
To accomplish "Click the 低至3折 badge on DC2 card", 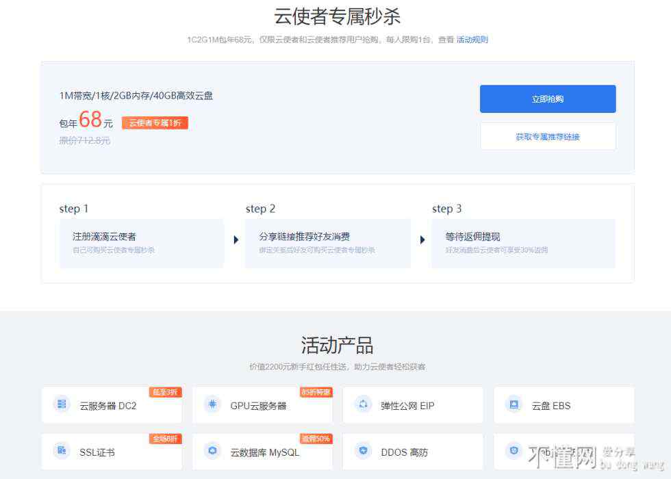I will click(165, 392).
